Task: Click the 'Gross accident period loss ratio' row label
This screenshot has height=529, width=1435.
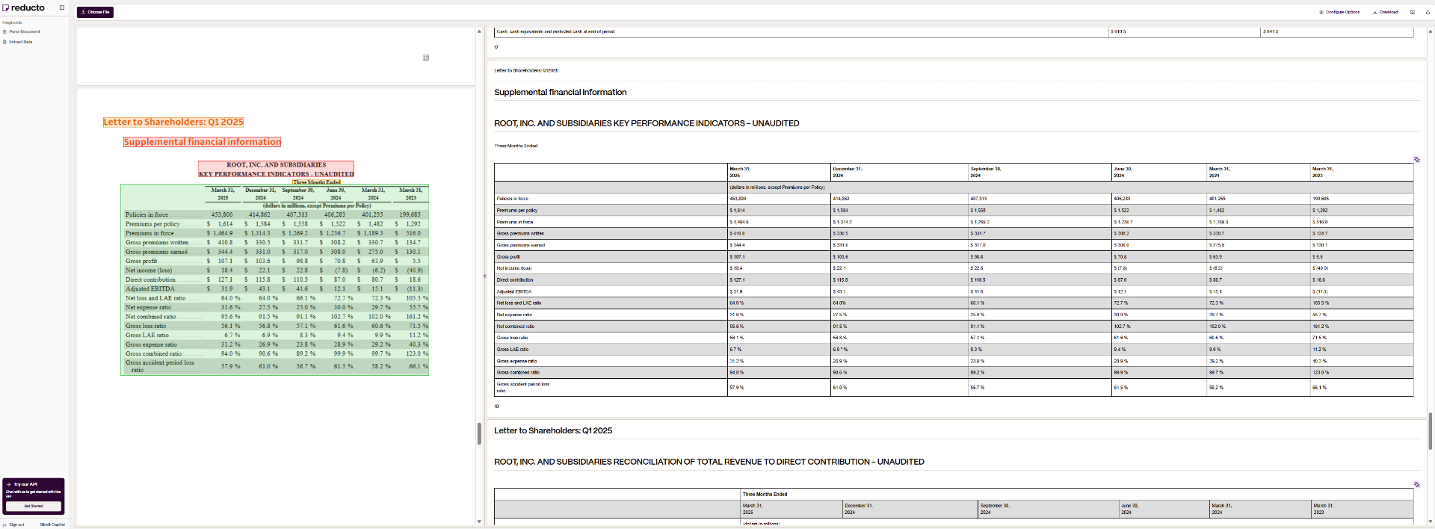Action: pyautogui.click(x=523, y=387)
